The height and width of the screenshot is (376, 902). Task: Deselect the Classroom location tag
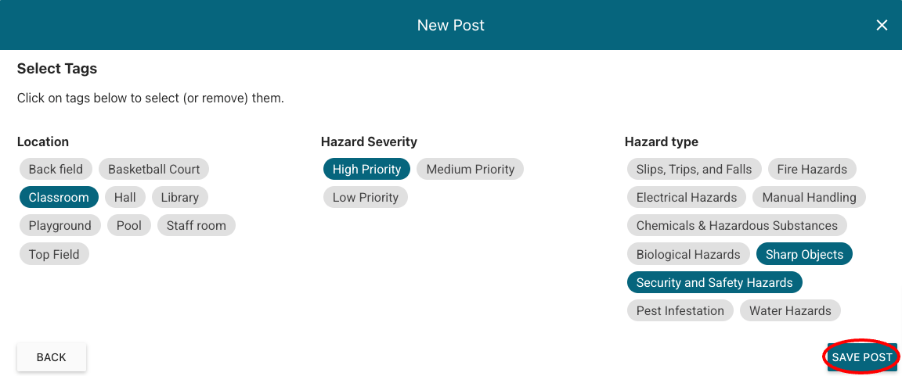coord(59,198)
